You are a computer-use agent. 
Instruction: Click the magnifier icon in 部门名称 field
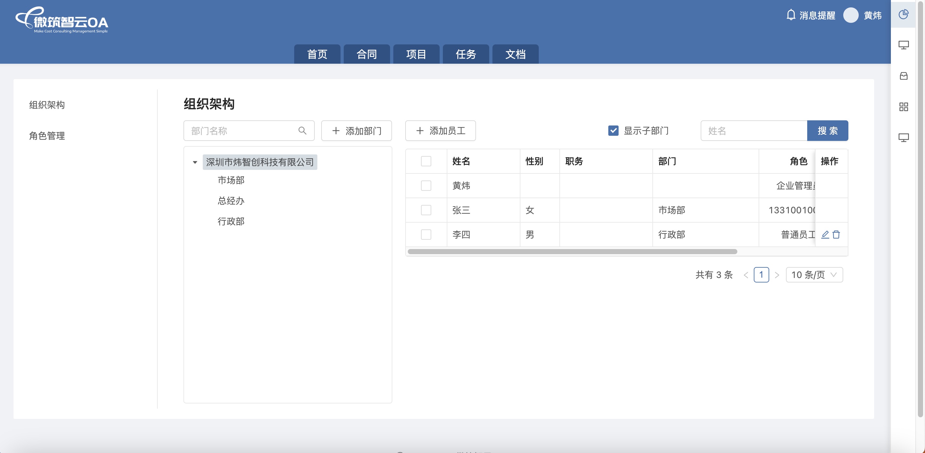click(x=302, y=131)
